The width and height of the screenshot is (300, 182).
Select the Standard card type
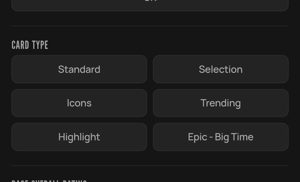point(79,69)
